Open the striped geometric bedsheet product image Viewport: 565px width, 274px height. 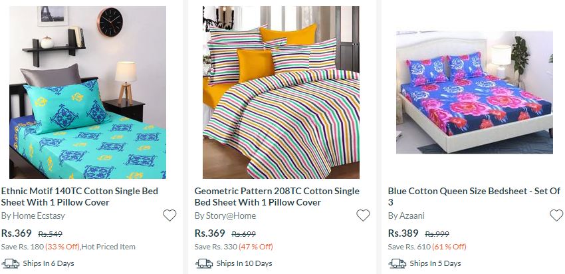281,92
